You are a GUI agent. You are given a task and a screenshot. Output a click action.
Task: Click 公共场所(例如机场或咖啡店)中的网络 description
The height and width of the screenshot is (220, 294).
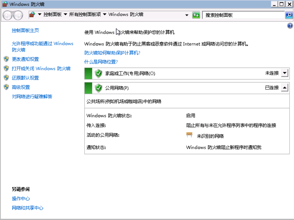(x=124, y=101)
